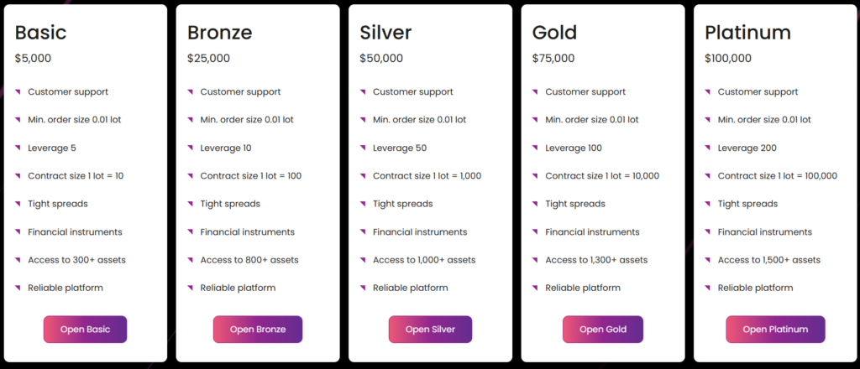Click bullet beside Access to 1,500+ assets
Viewport: 860px width, 369px height.
pos(708,260)
